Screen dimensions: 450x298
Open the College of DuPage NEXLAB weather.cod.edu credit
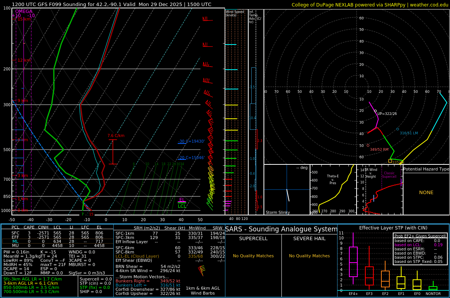[x=370, y=5]
